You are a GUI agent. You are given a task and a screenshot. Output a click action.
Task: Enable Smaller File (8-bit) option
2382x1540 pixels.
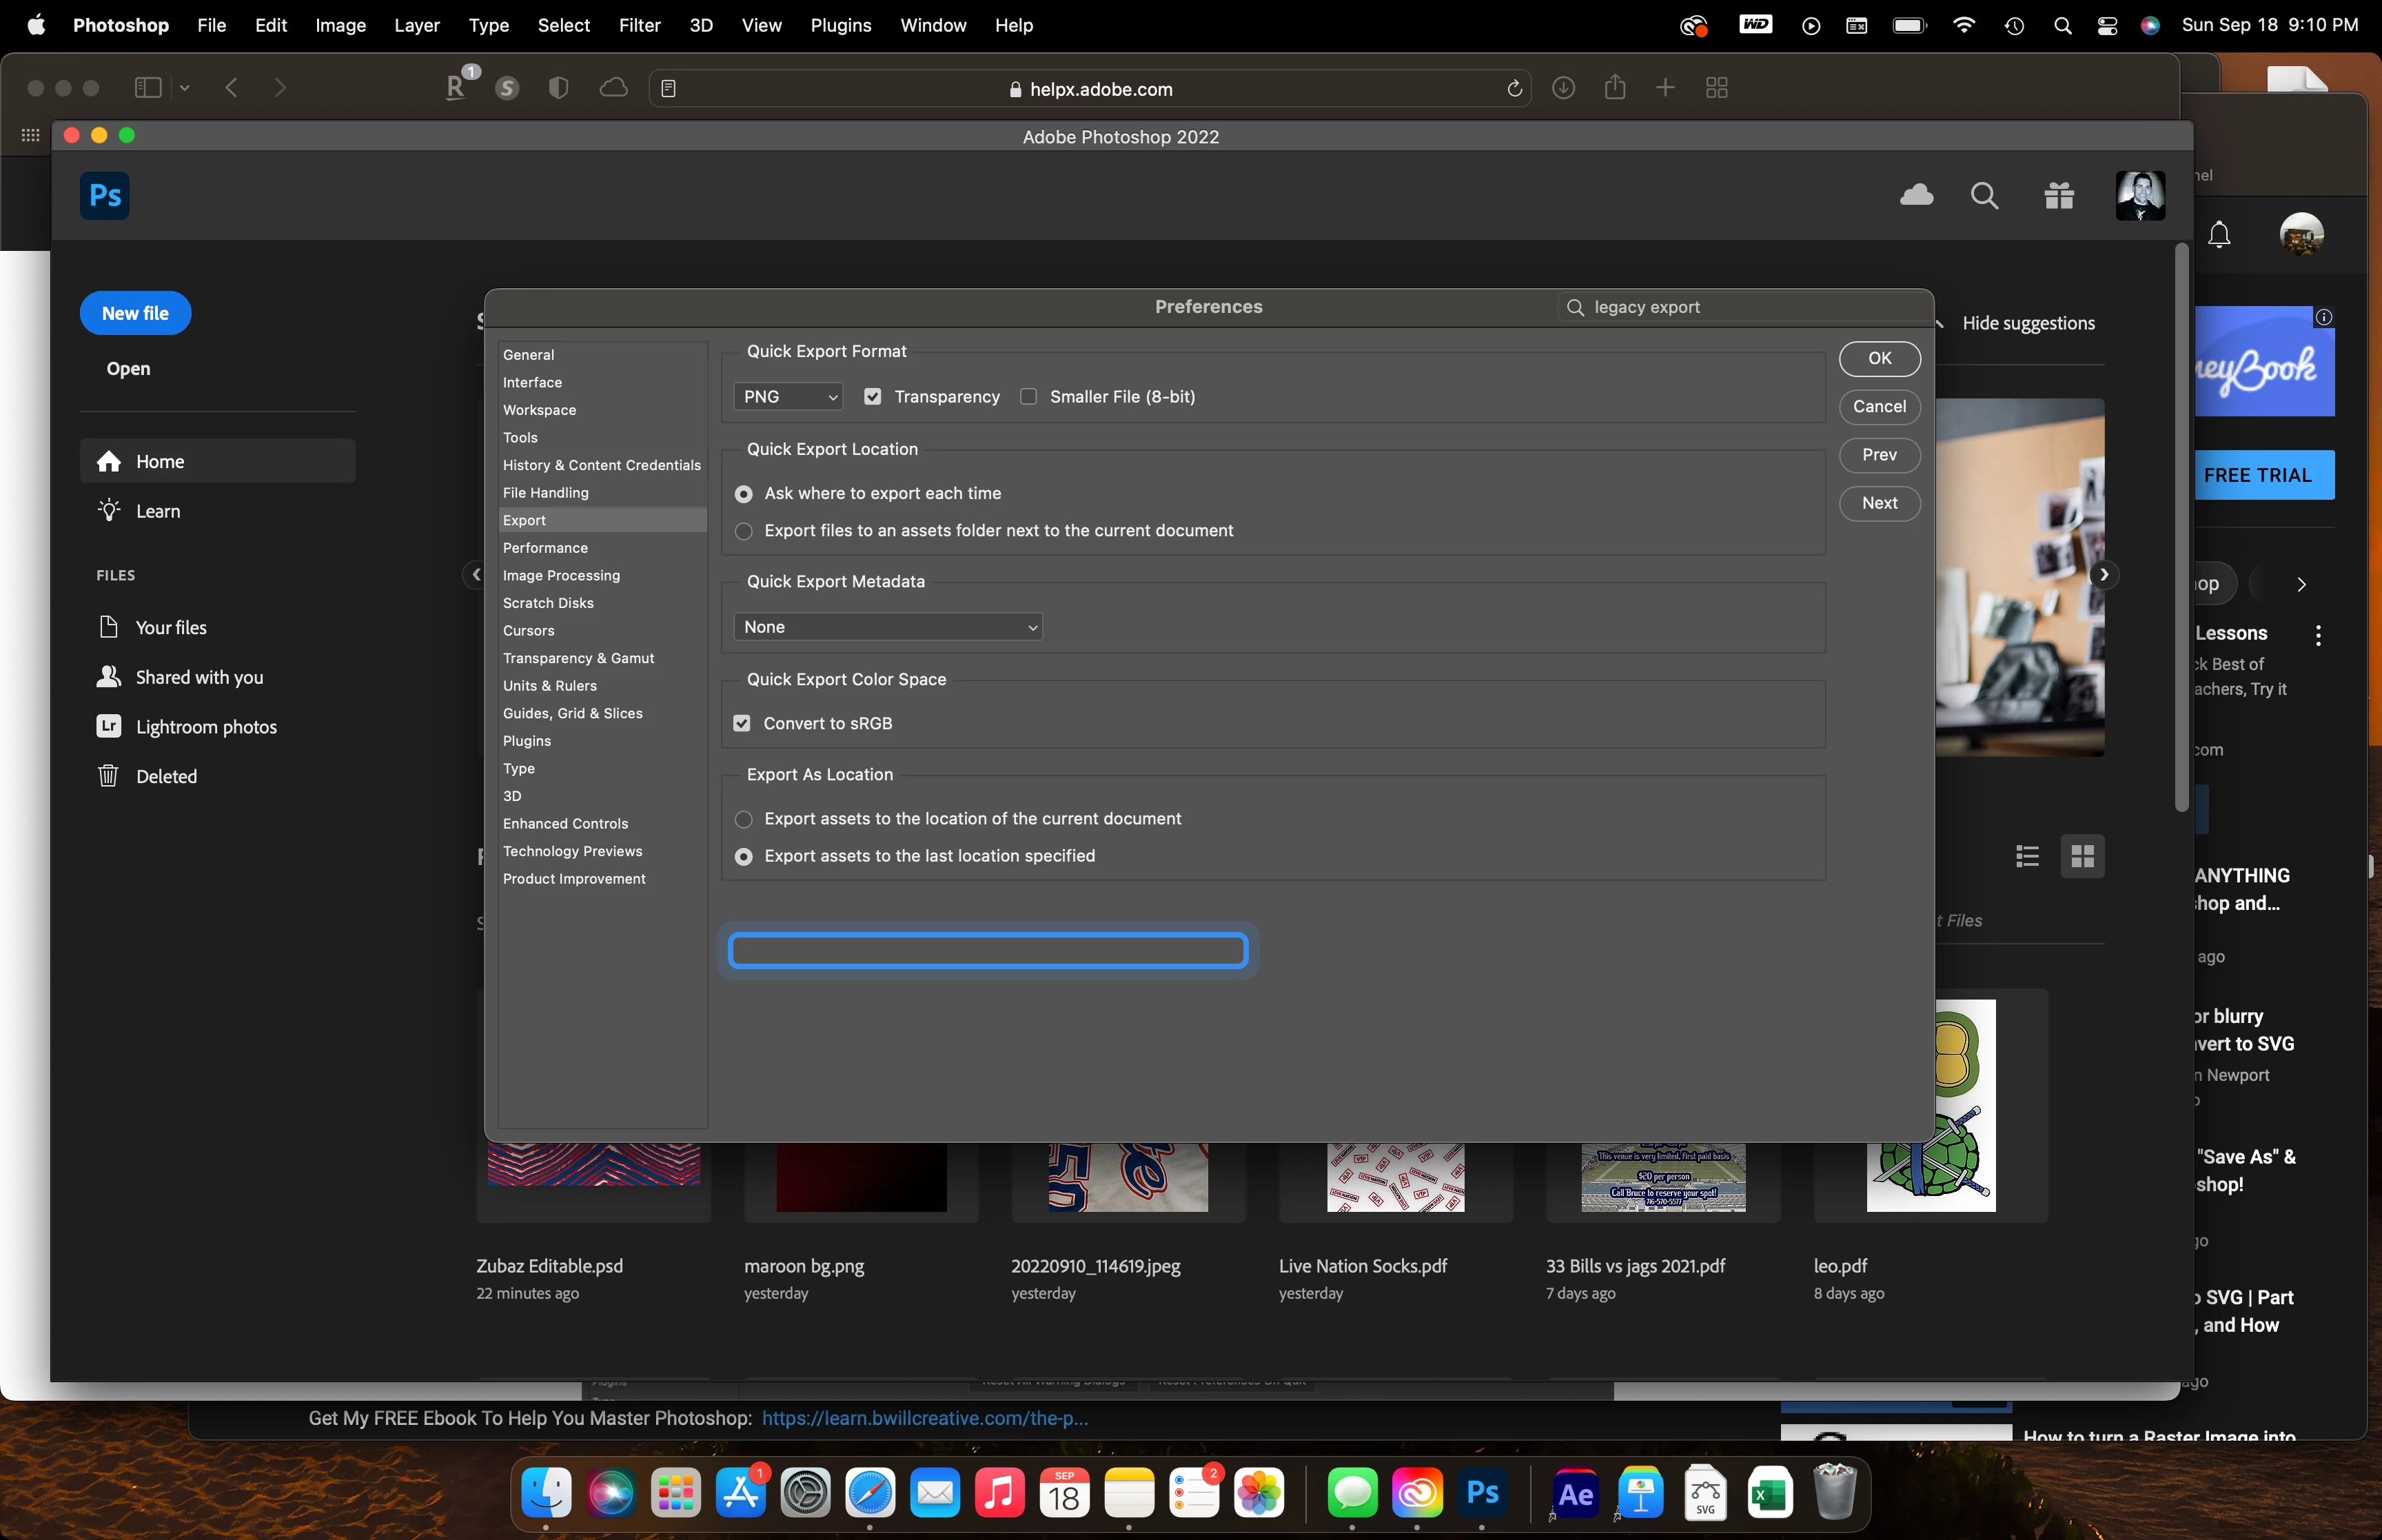pyautogui.click(x=1028, y=397)
